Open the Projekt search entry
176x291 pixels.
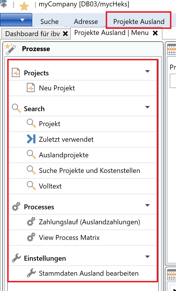click(50, 124)
